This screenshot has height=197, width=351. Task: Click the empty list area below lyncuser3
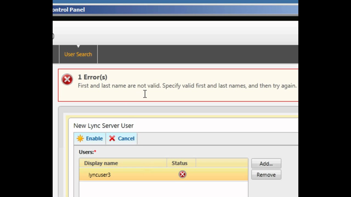(163, 189)
